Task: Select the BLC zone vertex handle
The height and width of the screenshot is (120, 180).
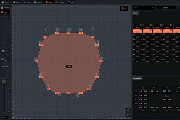Action: pyautogui.click(x=57, y=93)
